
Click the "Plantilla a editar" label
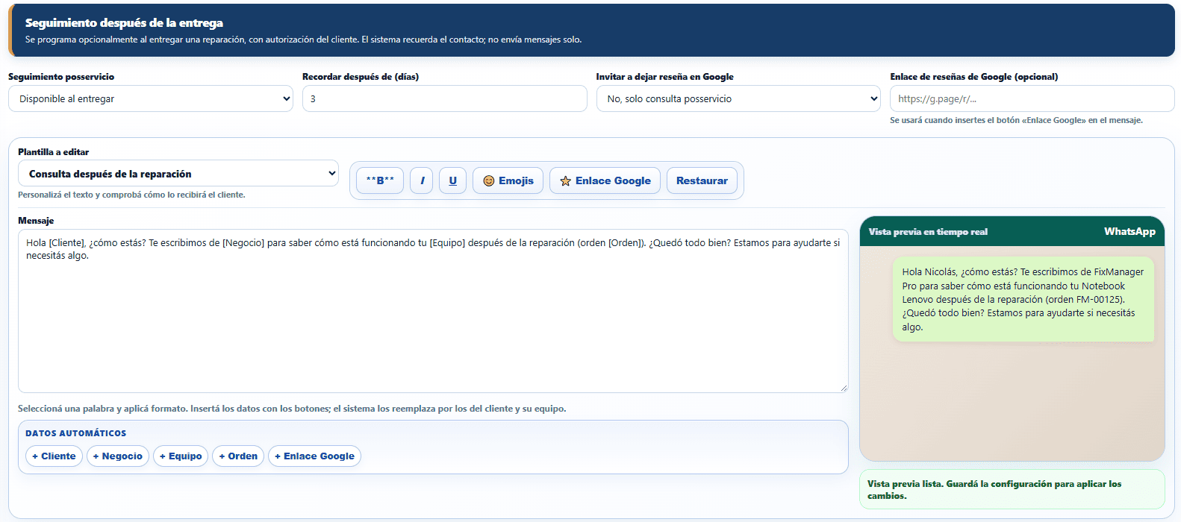(53, 152)
